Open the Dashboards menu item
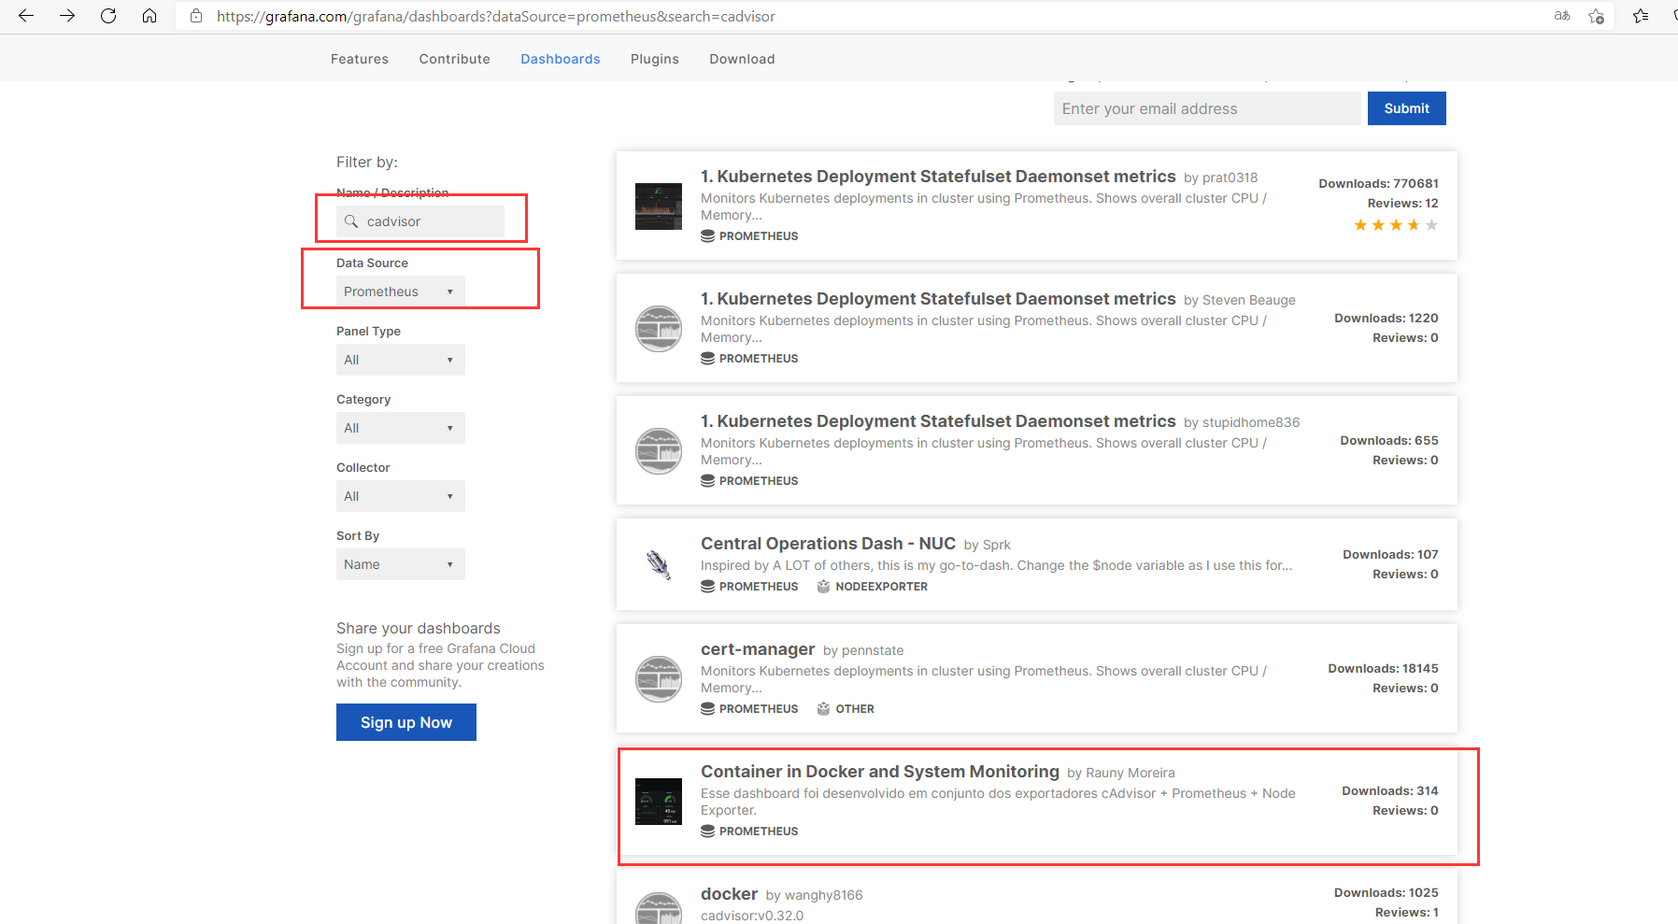The width and height of the screenshot is (1678, 924). point(561,59)
